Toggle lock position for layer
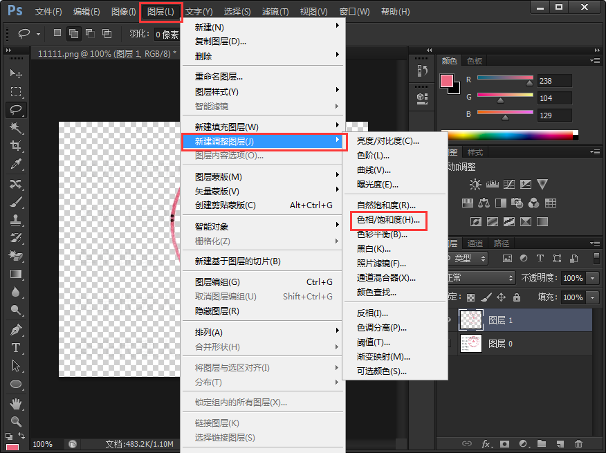Image resolution: width=606 pixels, height=453 pixels. click(501, 297)
